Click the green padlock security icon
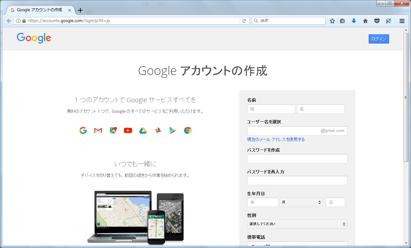This screenshot has width=411, height=248. click(24, 21)
